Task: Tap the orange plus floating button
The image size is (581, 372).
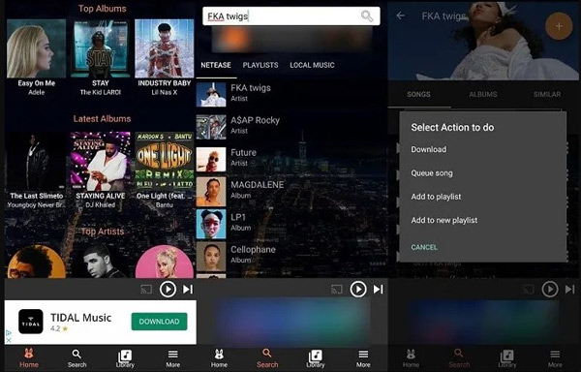Action: point(559,26)
